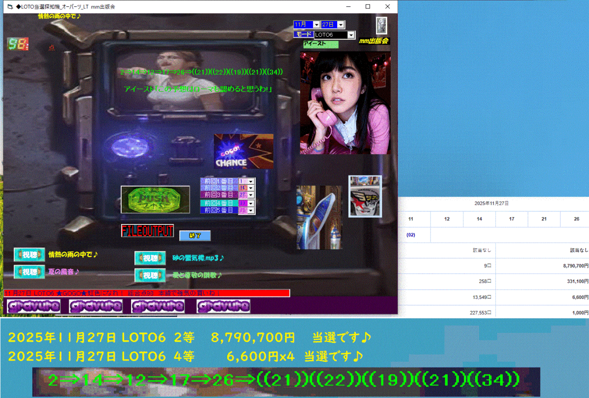Image resolution: width=589 pixels, height=398 pixels.
Task: Click the red star logo thumbnail
Action: click(365, 196)
